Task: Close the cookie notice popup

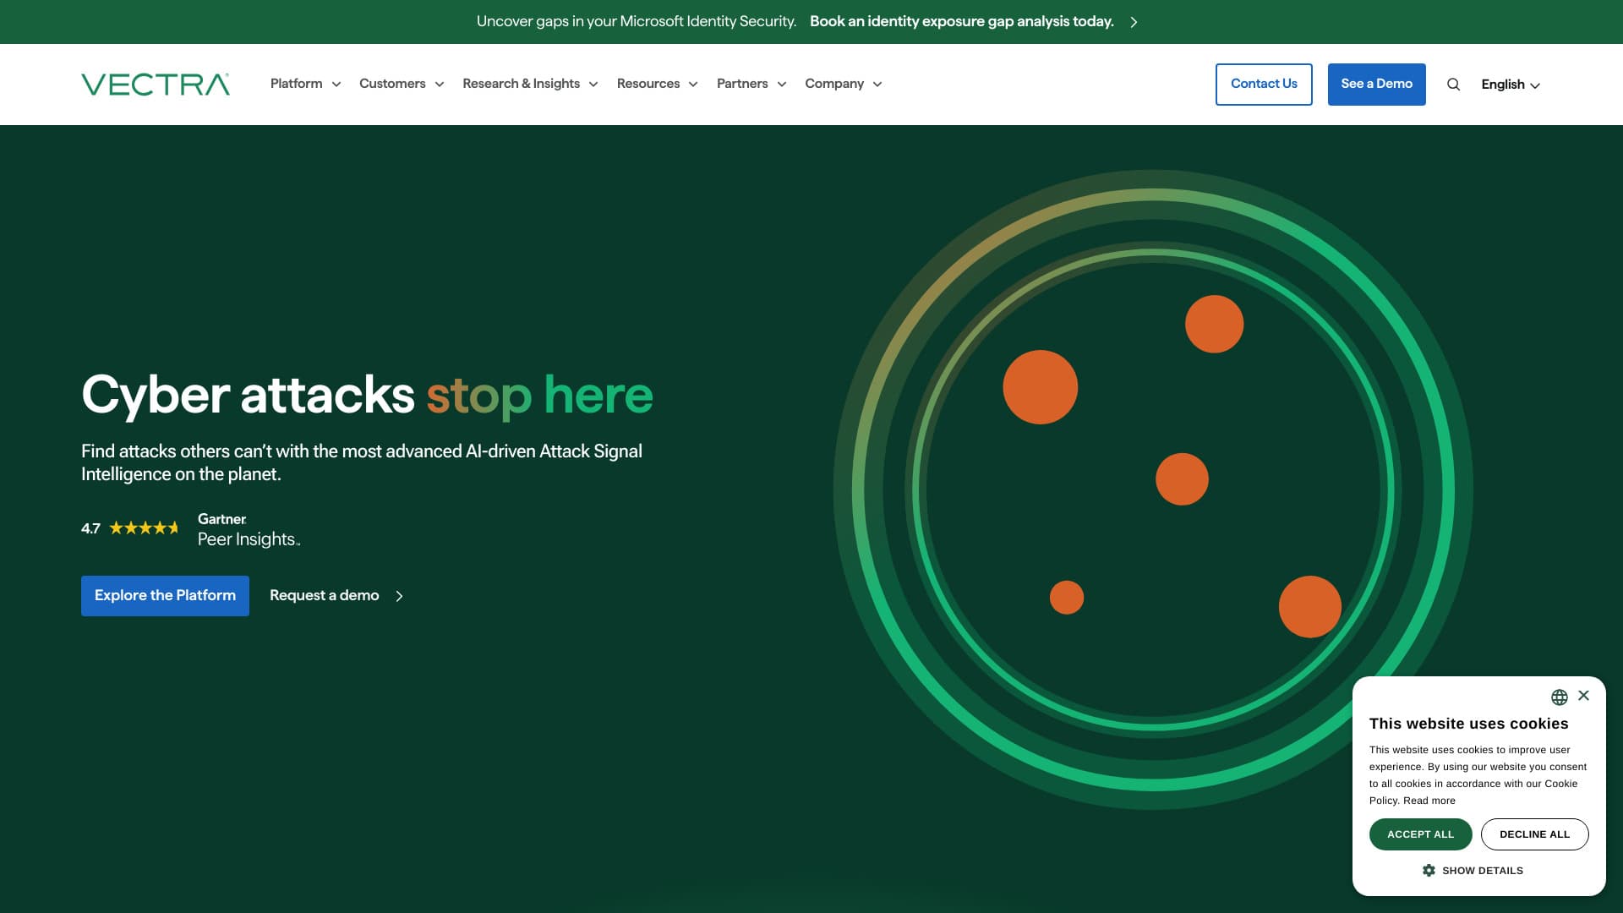Action: pos(1583,696)
